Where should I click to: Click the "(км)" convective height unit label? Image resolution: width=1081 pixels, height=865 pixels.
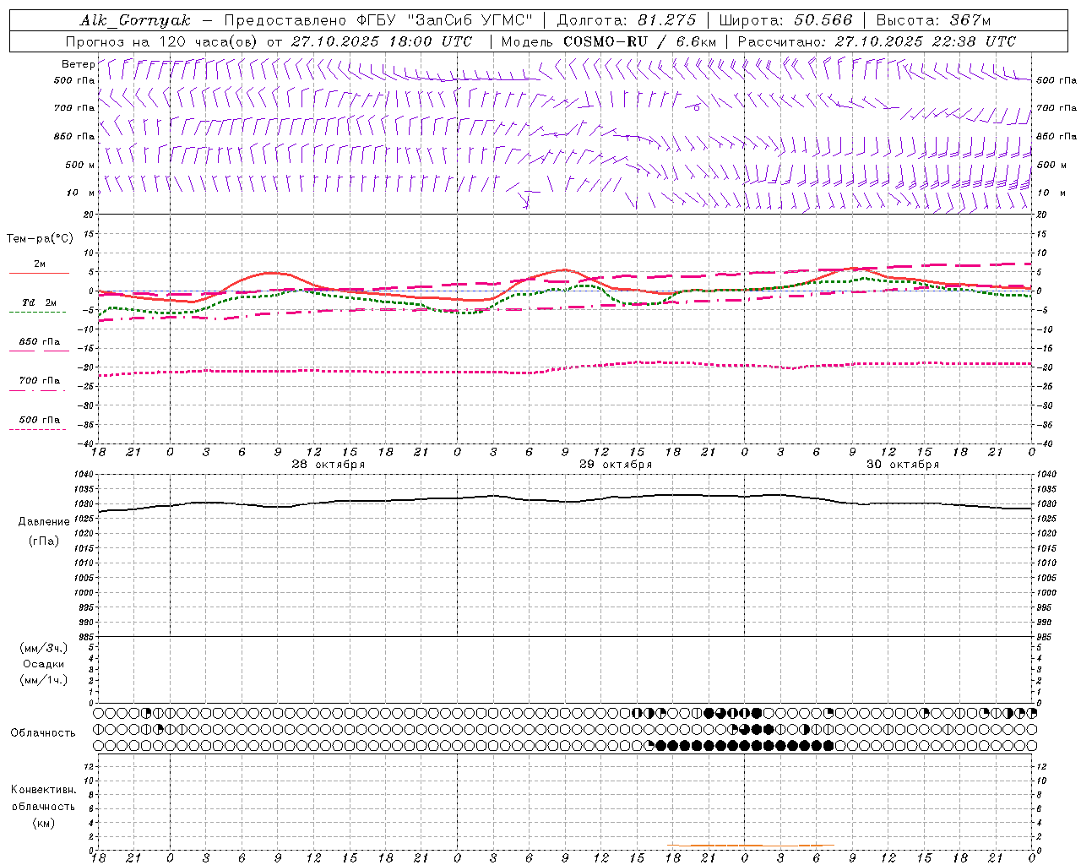(44, 823)
